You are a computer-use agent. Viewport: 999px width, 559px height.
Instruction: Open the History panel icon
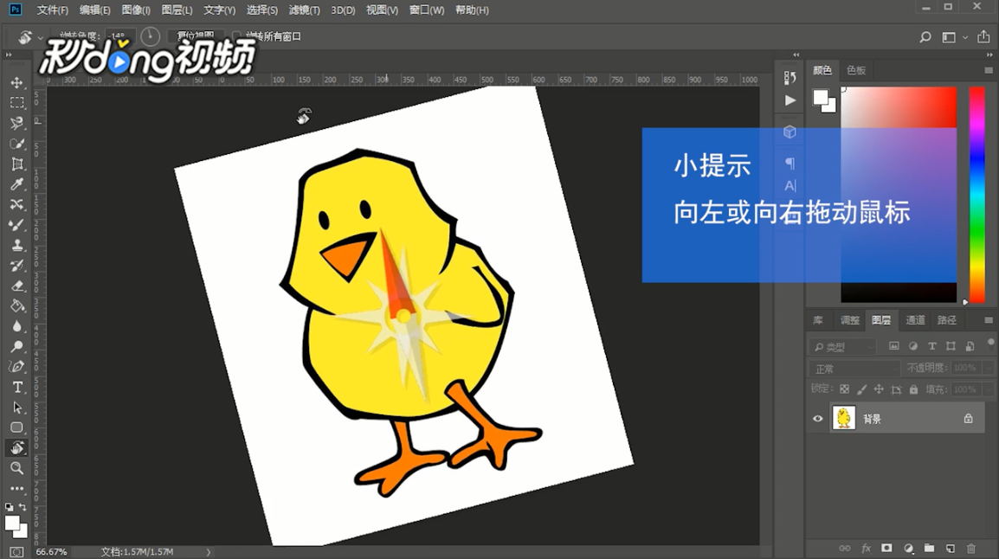pyautogui.click(x=790, y=78)
